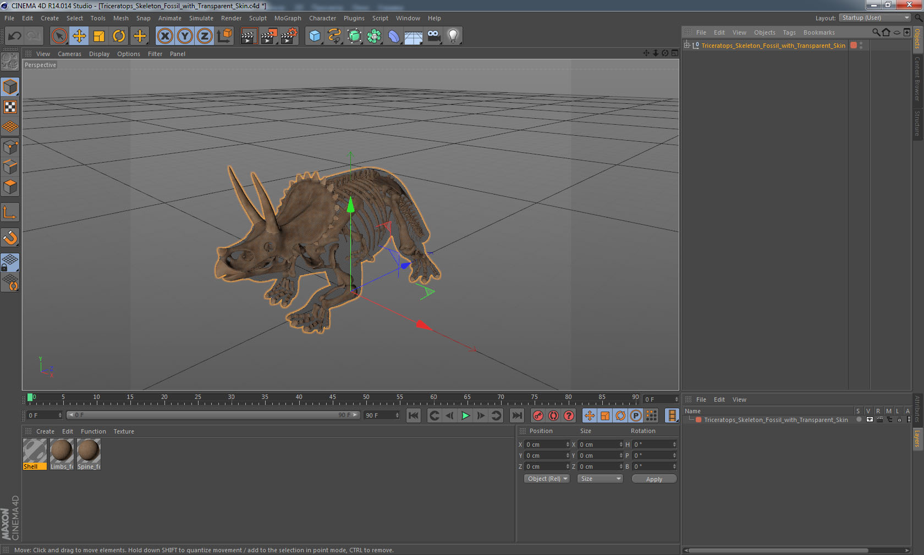Switch to Model mode
Viewport: 924px width, 555px height.
(10, 87)
